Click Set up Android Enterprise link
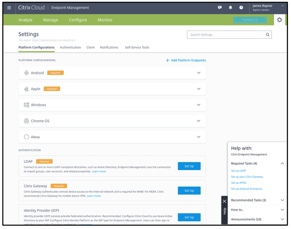Image resolution: width=291 pixels, height=229 pixels. 246,189
